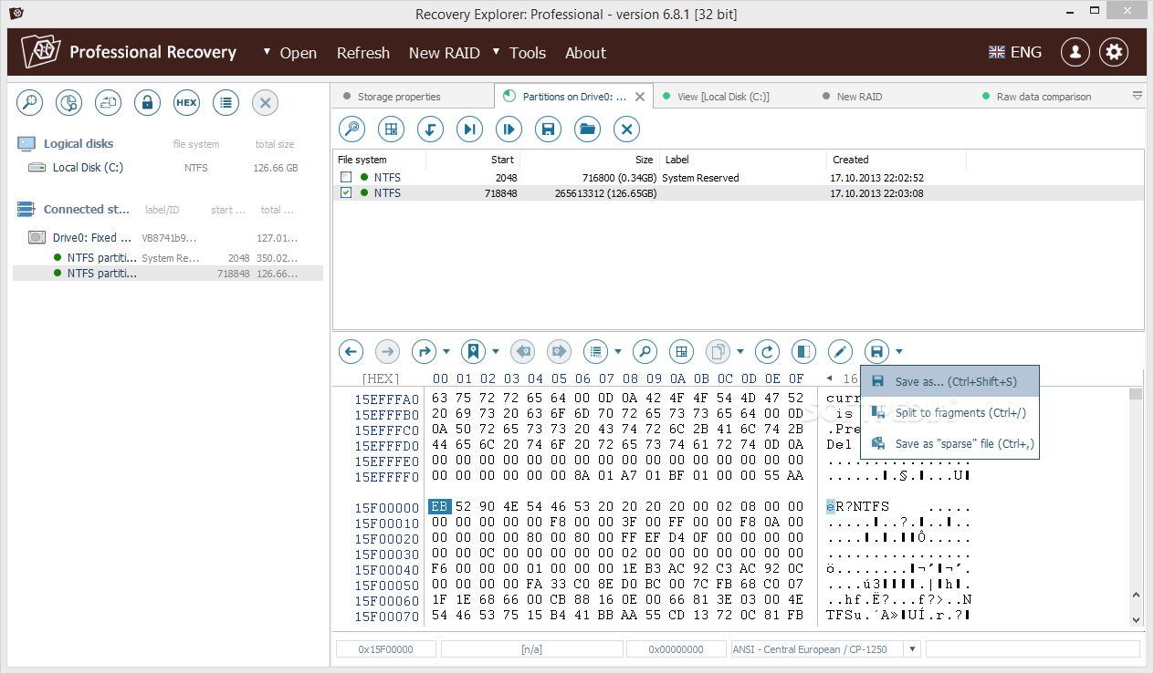
Task: Go back with the hex viewer left arrow
Action: pyautogui.click(x=351, y=351)
